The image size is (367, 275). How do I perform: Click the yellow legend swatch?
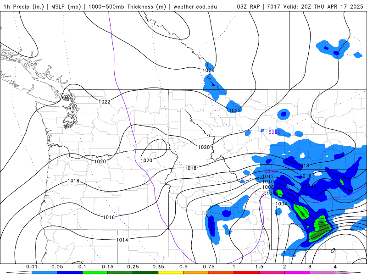[x=171, y=273]
